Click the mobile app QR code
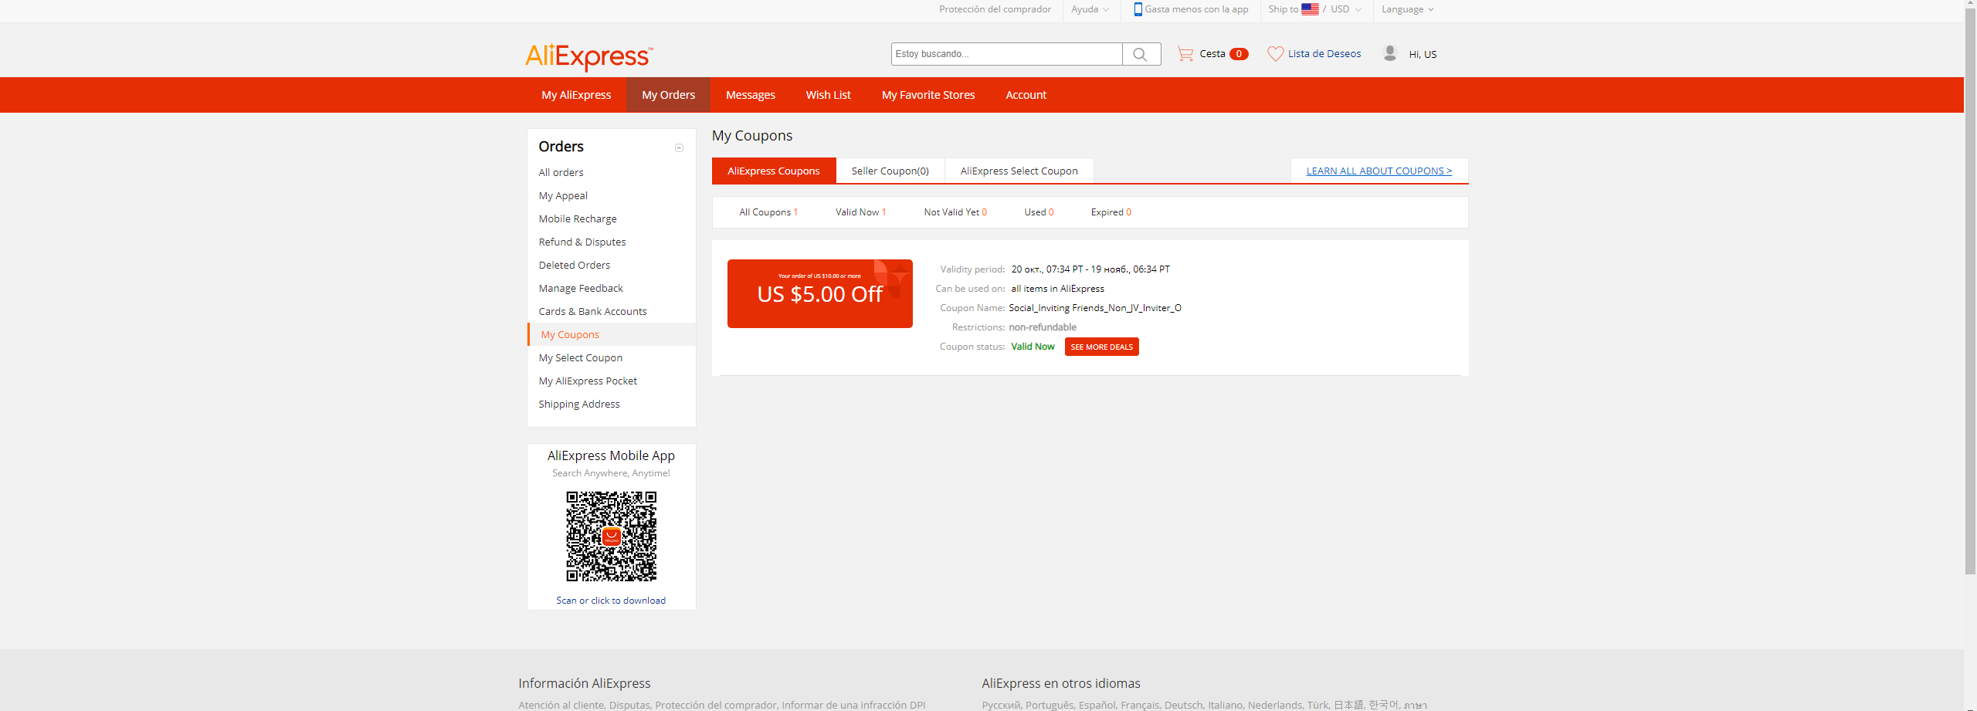 pos(612,537)
